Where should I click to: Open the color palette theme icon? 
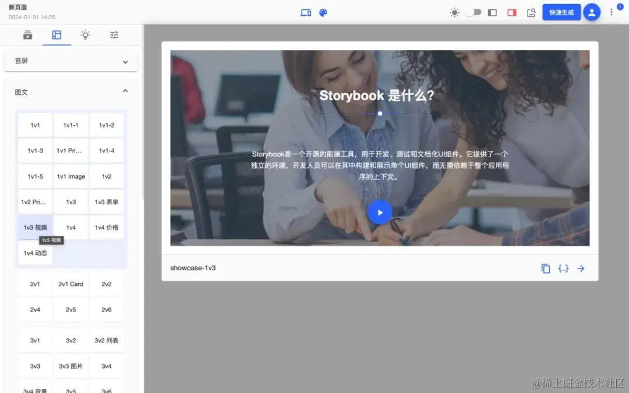323,13
